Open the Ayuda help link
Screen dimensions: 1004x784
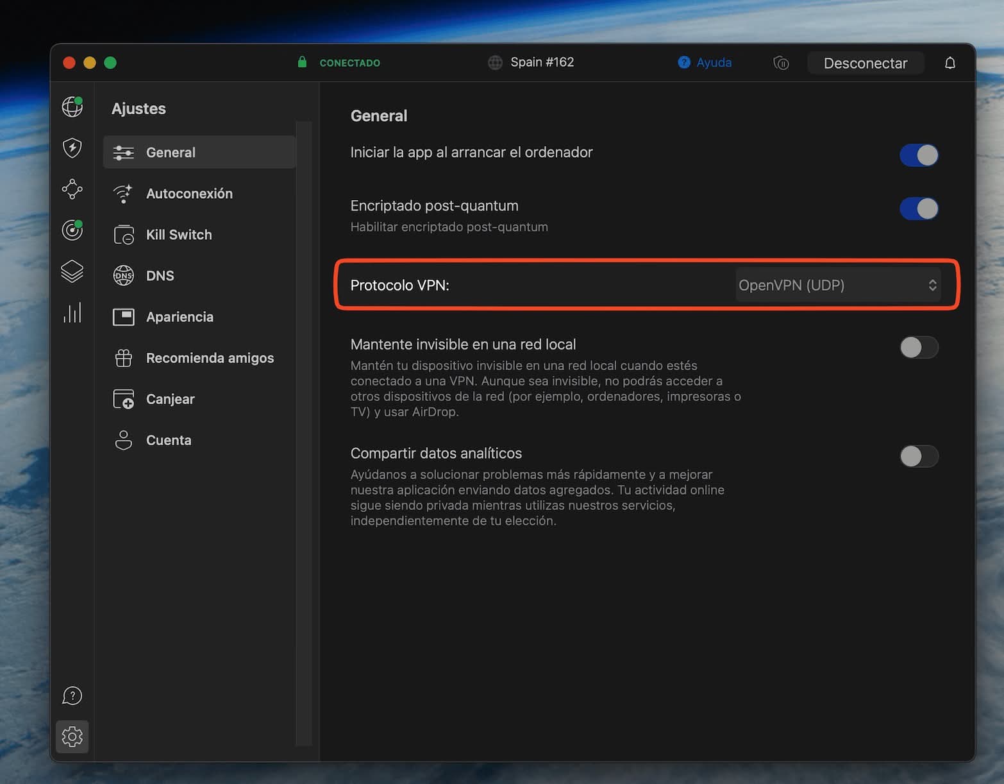coord(714,62)
